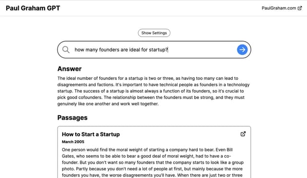
Task: Click the answer paragraph text
Action: point(153,91)
